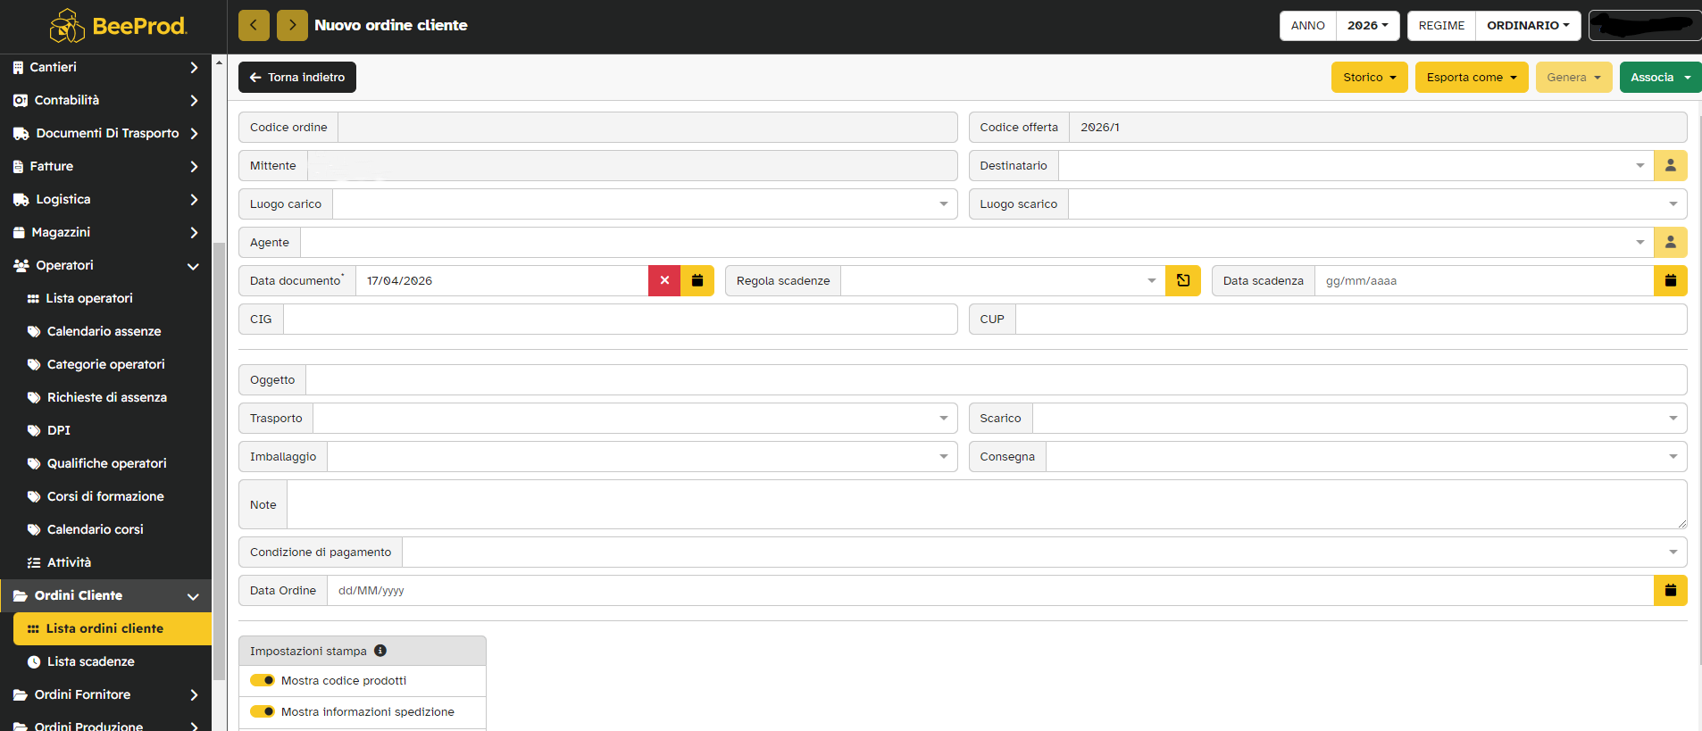Click the Contabilità icon in sidebar

[x=21, y=100]
